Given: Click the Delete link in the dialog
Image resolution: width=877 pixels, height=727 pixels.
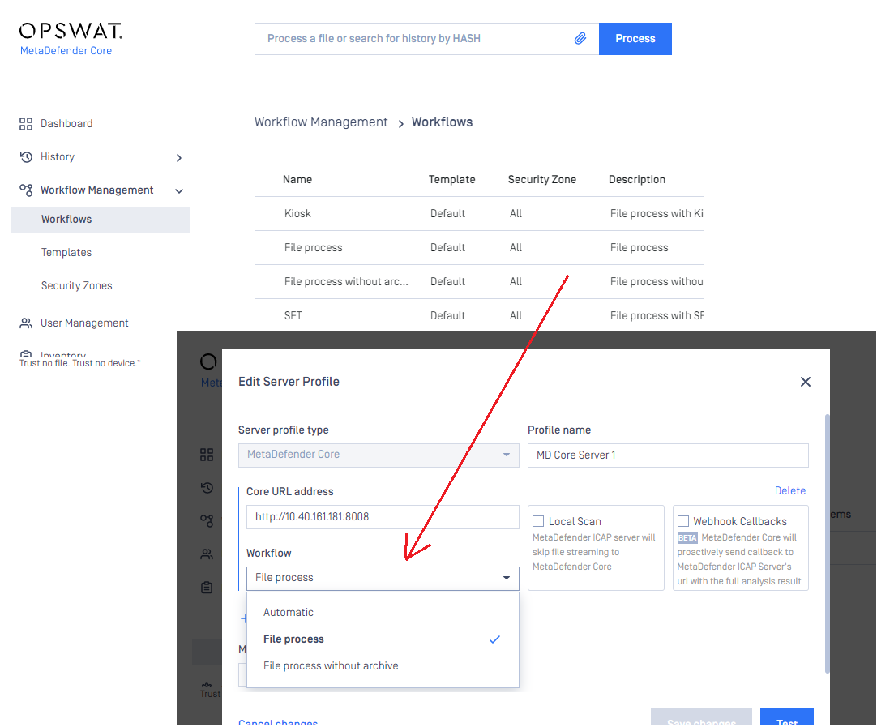Looking at the screenshot, I should [x=789, y=491].
